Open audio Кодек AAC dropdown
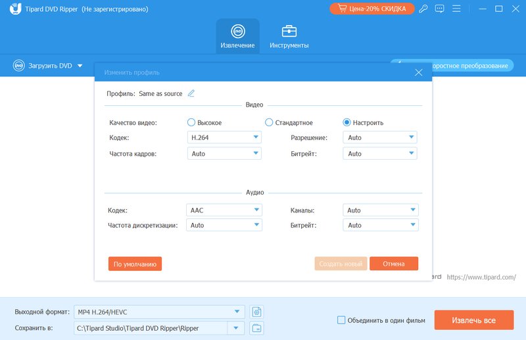The width and height of the screenshot is (526, 340). tap(224, 210)
